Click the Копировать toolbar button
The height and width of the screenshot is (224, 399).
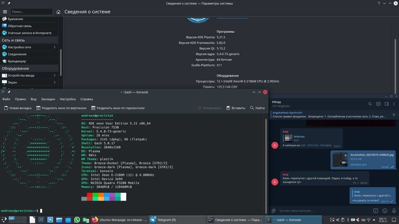(209, 108)
